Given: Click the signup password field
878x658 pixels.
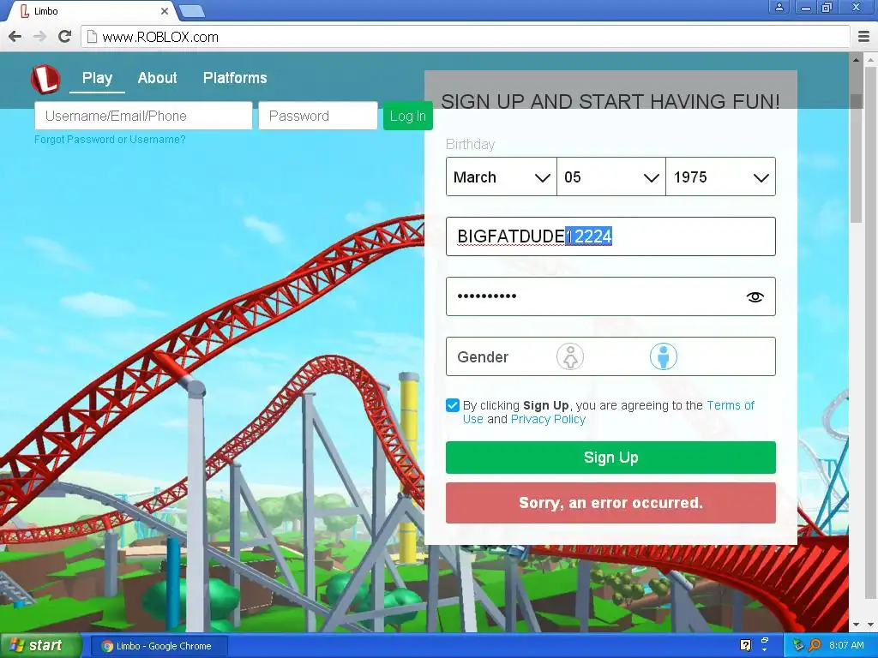Looking at the screenshot, I should click(x=610, y=296).
